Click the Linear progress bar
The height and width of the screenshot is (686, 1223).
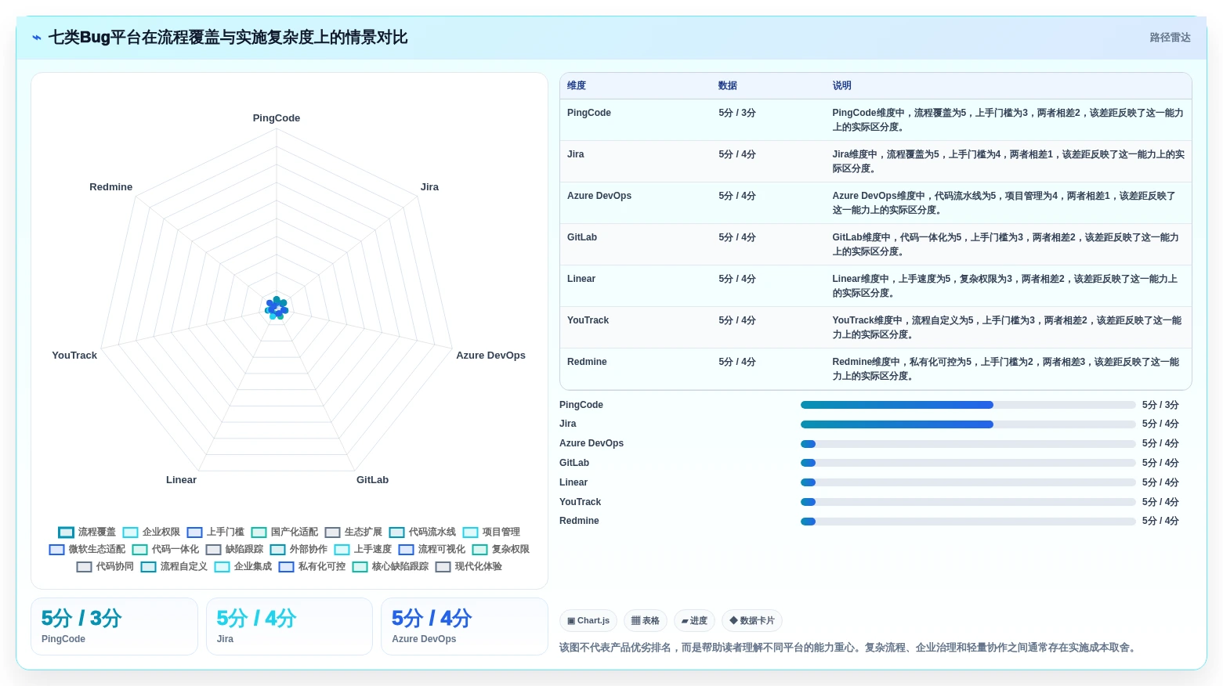point(968,482)
